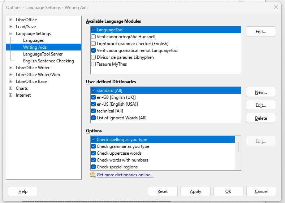Select the Load/Save label in the tree
The width and height of the screenshot is (285, 203).
(26, 26)
